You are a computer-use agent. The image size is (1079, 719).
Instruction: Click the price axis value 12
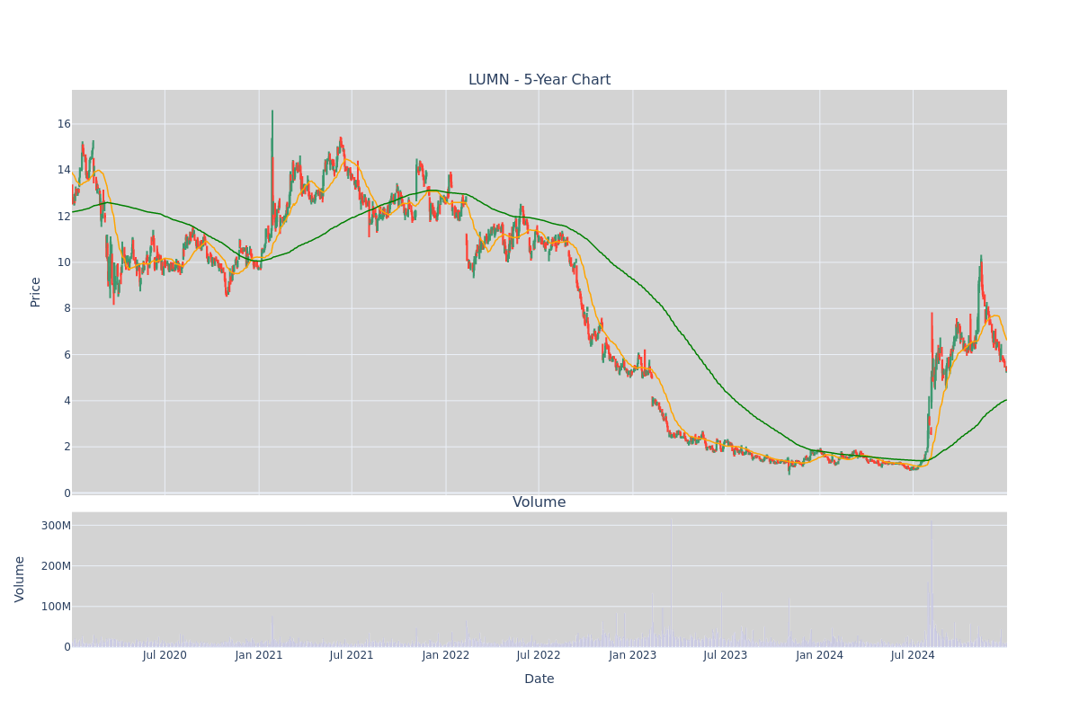pos(64,217)
